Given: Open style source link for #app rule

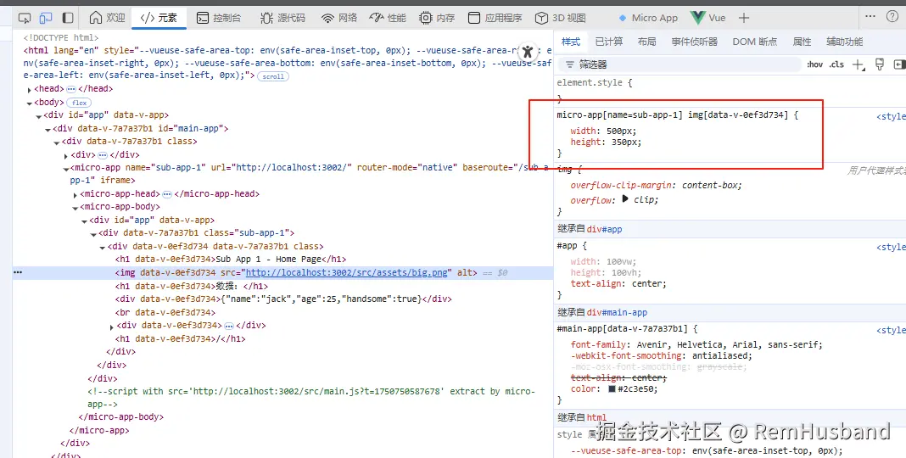Looking at the screenshot, I should (891, 247).
